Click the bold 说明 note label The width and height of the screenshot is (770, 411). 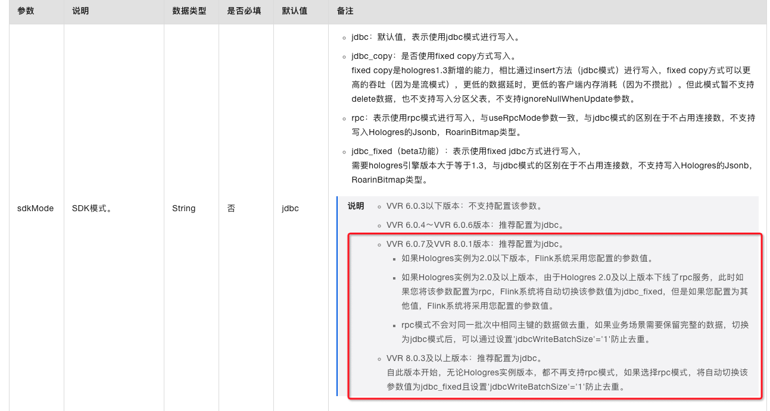[356, 206]
